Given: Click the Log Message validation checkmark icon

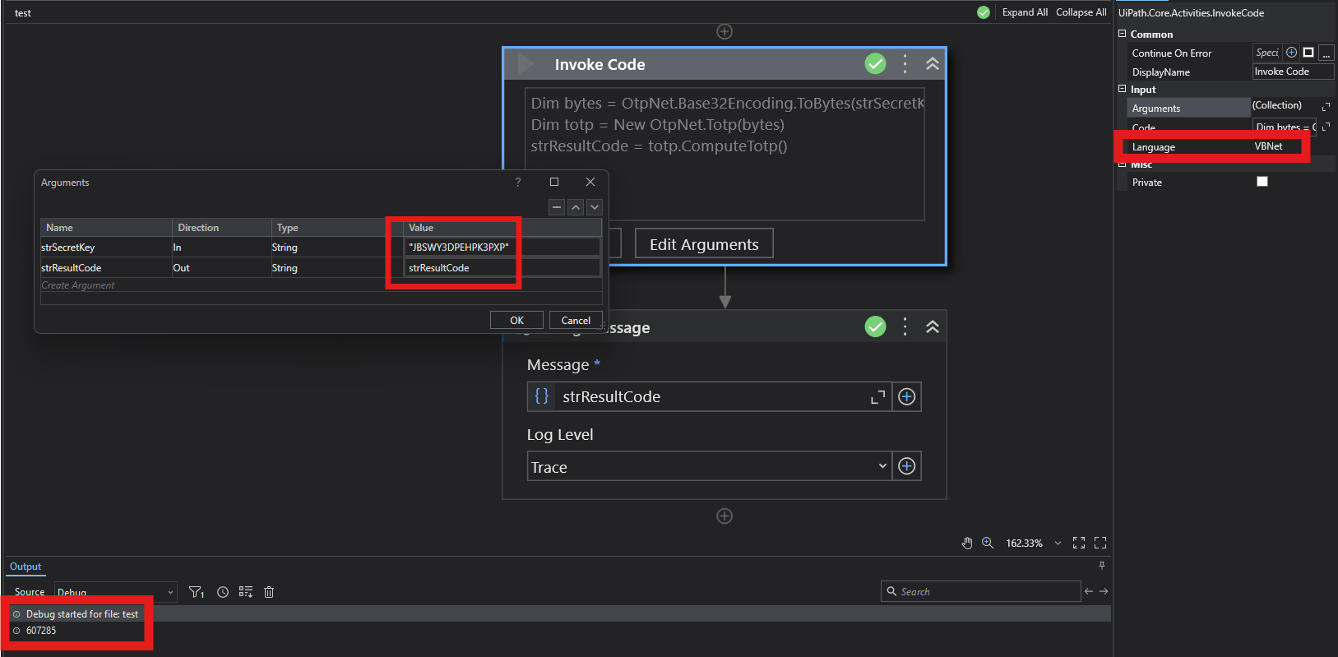Looking at the screenshot, I should click(x=875, y=326).
